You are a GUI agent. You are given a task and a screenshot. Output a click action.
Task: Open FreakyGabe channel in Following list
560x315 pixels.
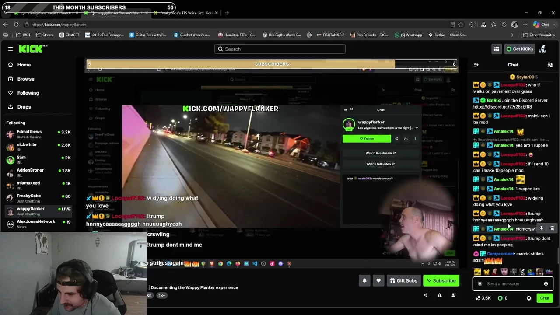[38, 198]
